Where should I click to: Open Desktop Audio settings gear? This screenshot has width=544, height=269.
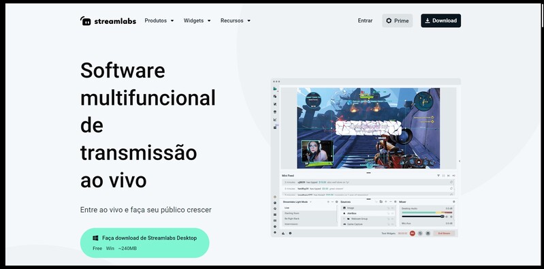451,217
